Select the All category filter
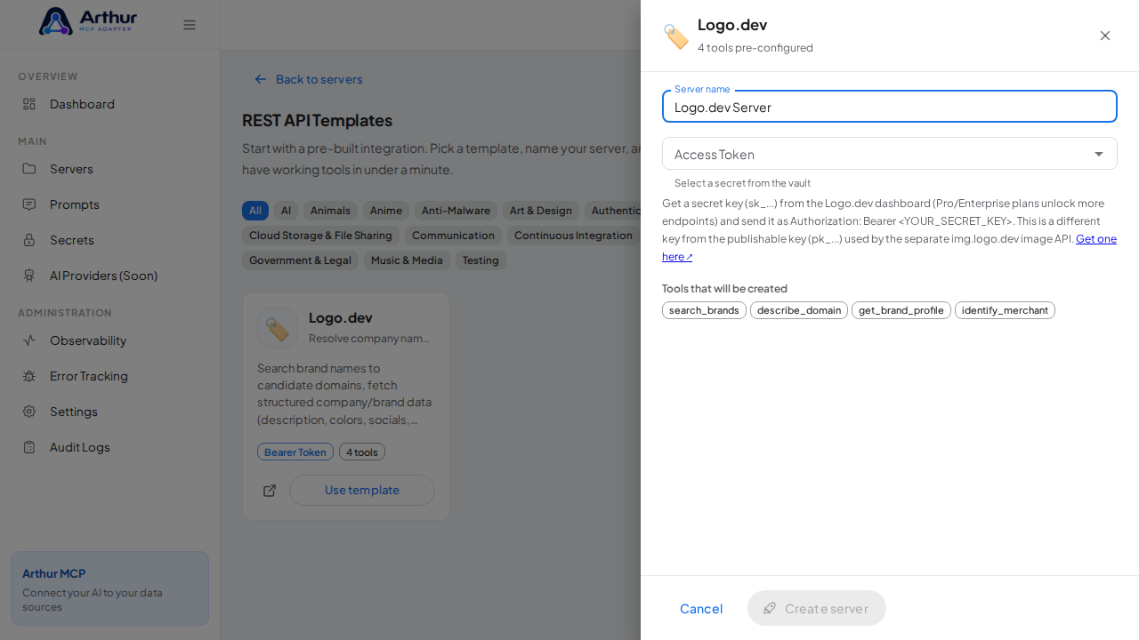1139x640 pixels. tap(255, 211)
